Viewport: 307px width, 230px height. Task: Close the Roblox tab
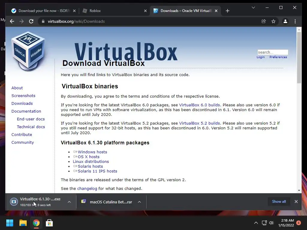point(145,11)
